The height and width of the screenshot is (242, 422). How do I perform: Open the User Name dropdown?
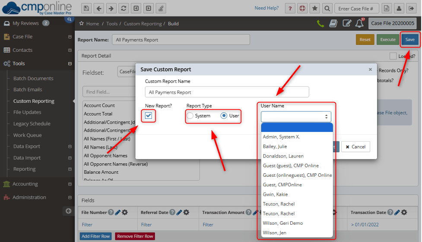point(296,117)
